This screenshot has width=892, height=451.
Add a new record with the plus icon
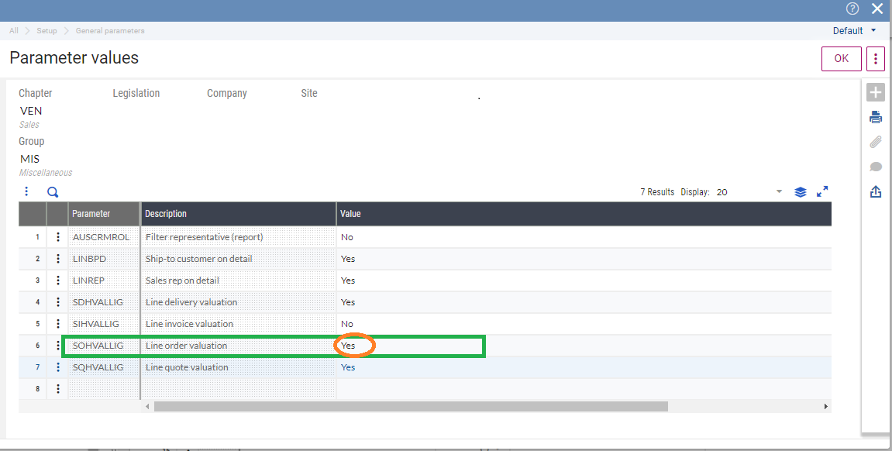[x=876, y=92]
